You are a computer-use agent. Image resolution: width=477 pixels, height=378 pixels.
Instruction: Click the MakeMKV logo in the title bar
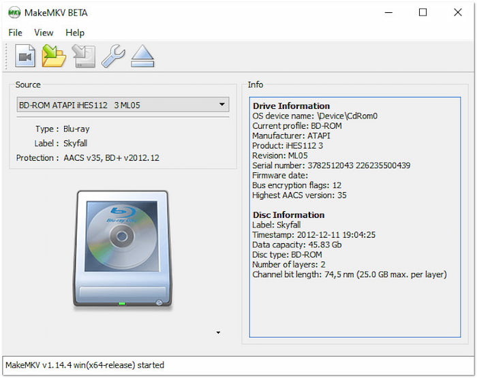coord(14,12)
